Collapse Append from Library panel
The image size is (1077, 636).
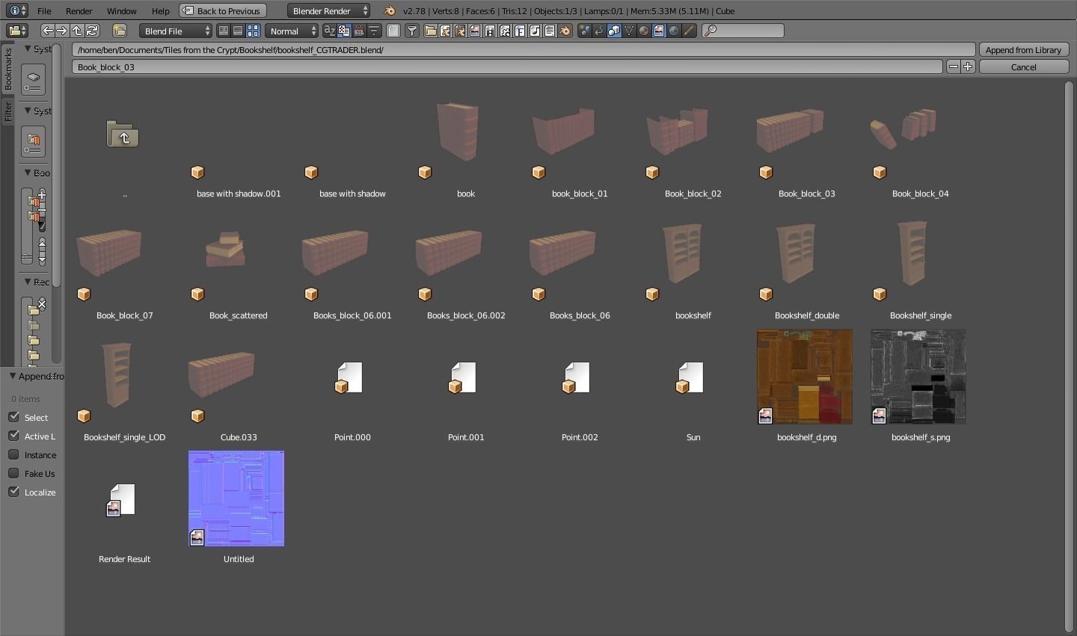12,376
